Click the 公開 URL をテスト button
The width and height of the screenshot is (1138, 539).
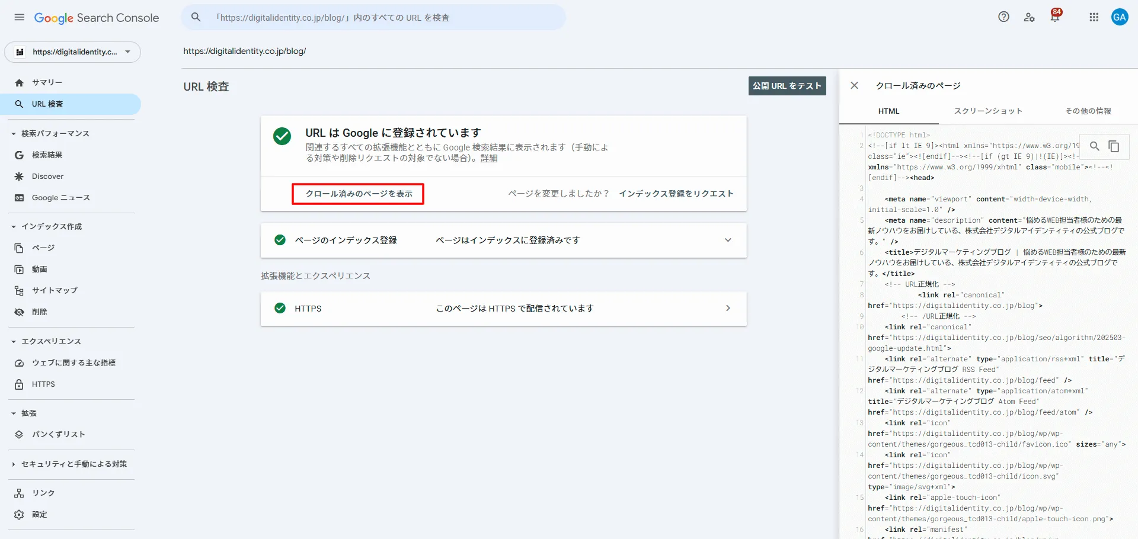tap(787, 86)
